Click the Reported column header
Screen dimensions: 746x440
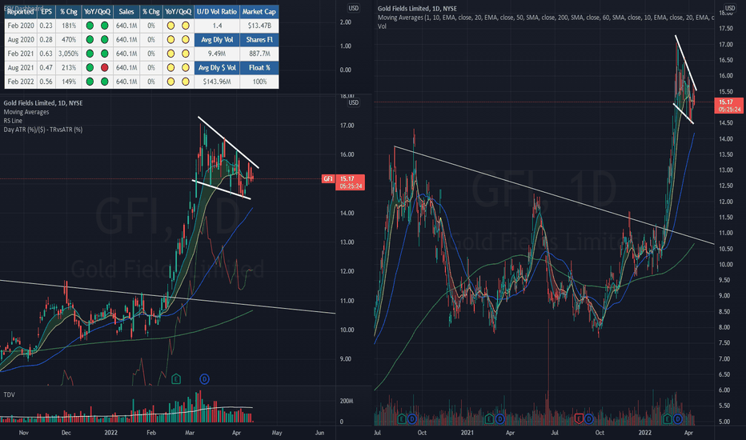21,11
